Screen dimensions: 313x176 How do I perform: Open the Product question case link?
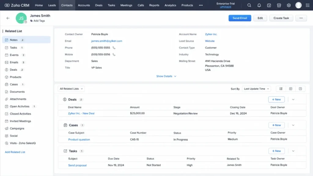tap(79, 139)
